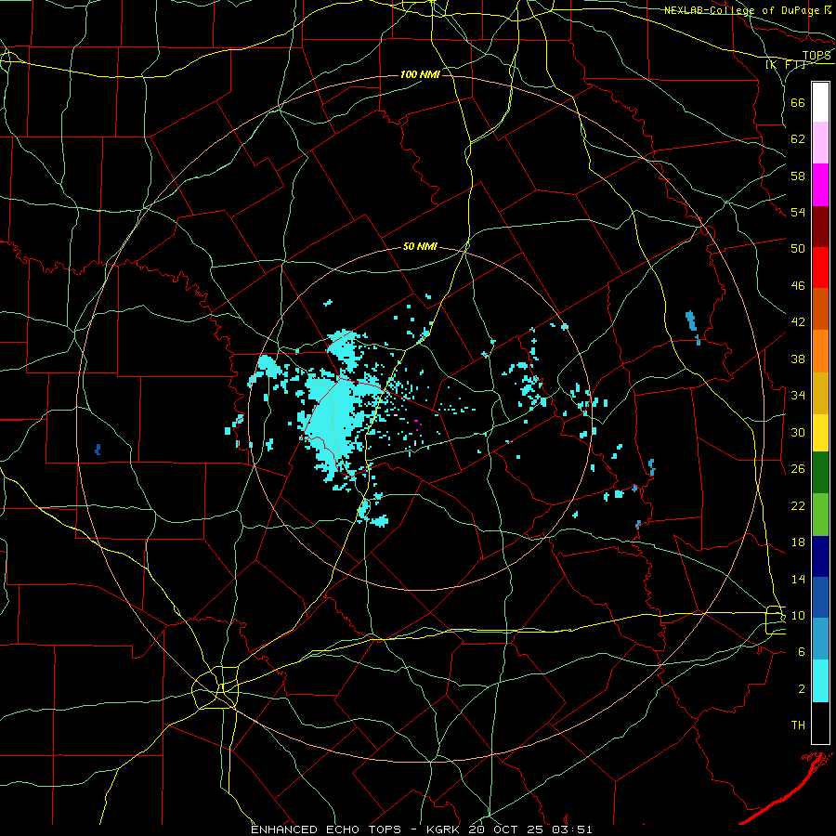
Task: Click legend value '42'
Action: point(798,321)
